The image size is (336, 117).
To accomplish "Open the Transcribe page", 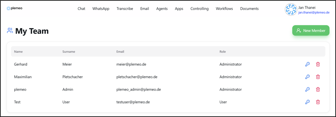I will [x=125, y=9].
